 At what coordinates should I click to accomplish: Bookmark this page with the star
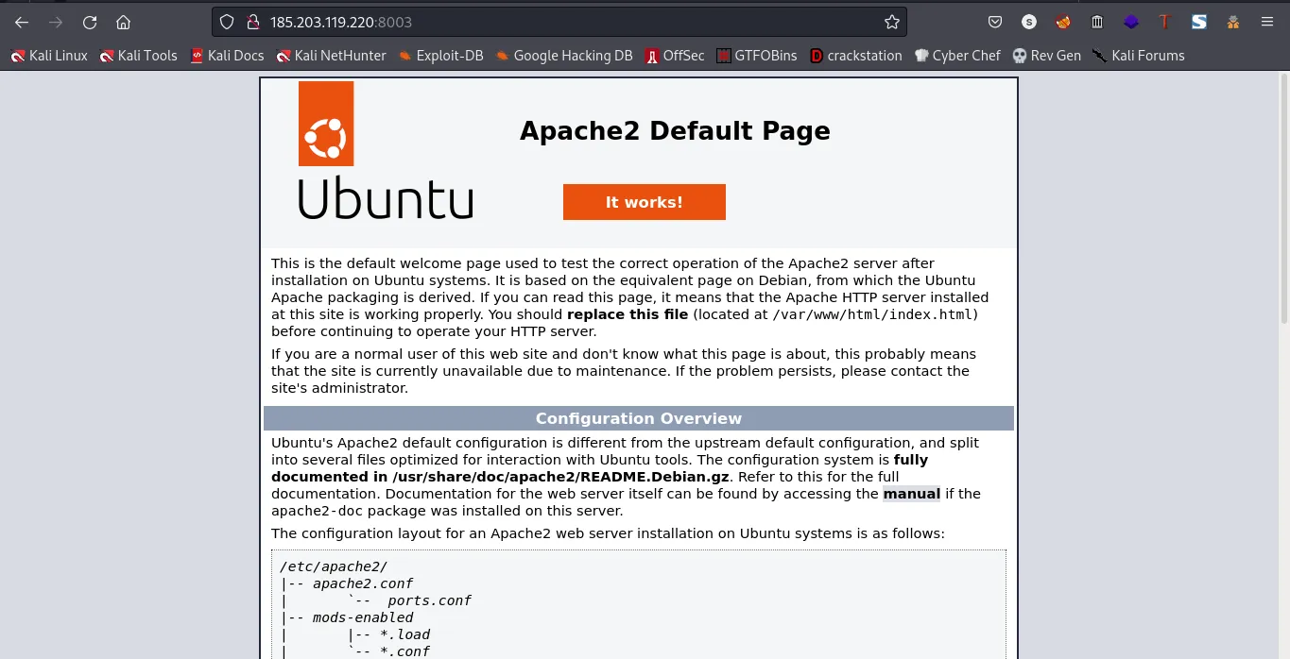pyautogui.click(x=891, y=22)
